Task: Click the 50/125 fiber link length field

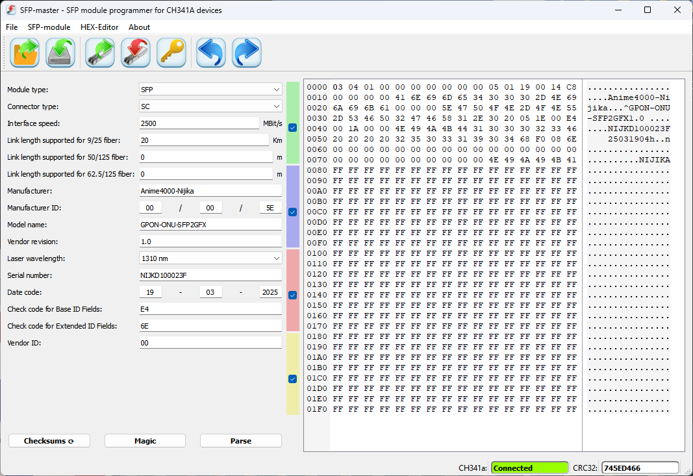Action: pyautogui.click(x=206, y=157)
